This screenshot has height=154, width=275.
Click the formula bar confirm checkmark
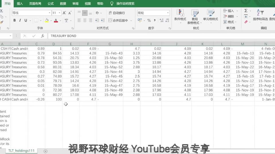point(34,36)
